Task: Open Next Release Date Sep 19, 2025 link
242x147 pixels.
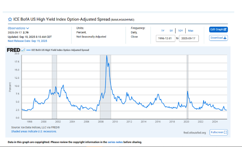Action: pyautogui.click(x=27, y=41)
